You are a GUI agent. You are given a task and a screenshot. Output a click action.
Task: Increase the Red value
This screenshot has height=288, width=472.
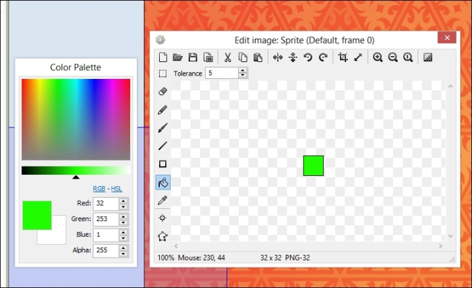coord(123,200)
